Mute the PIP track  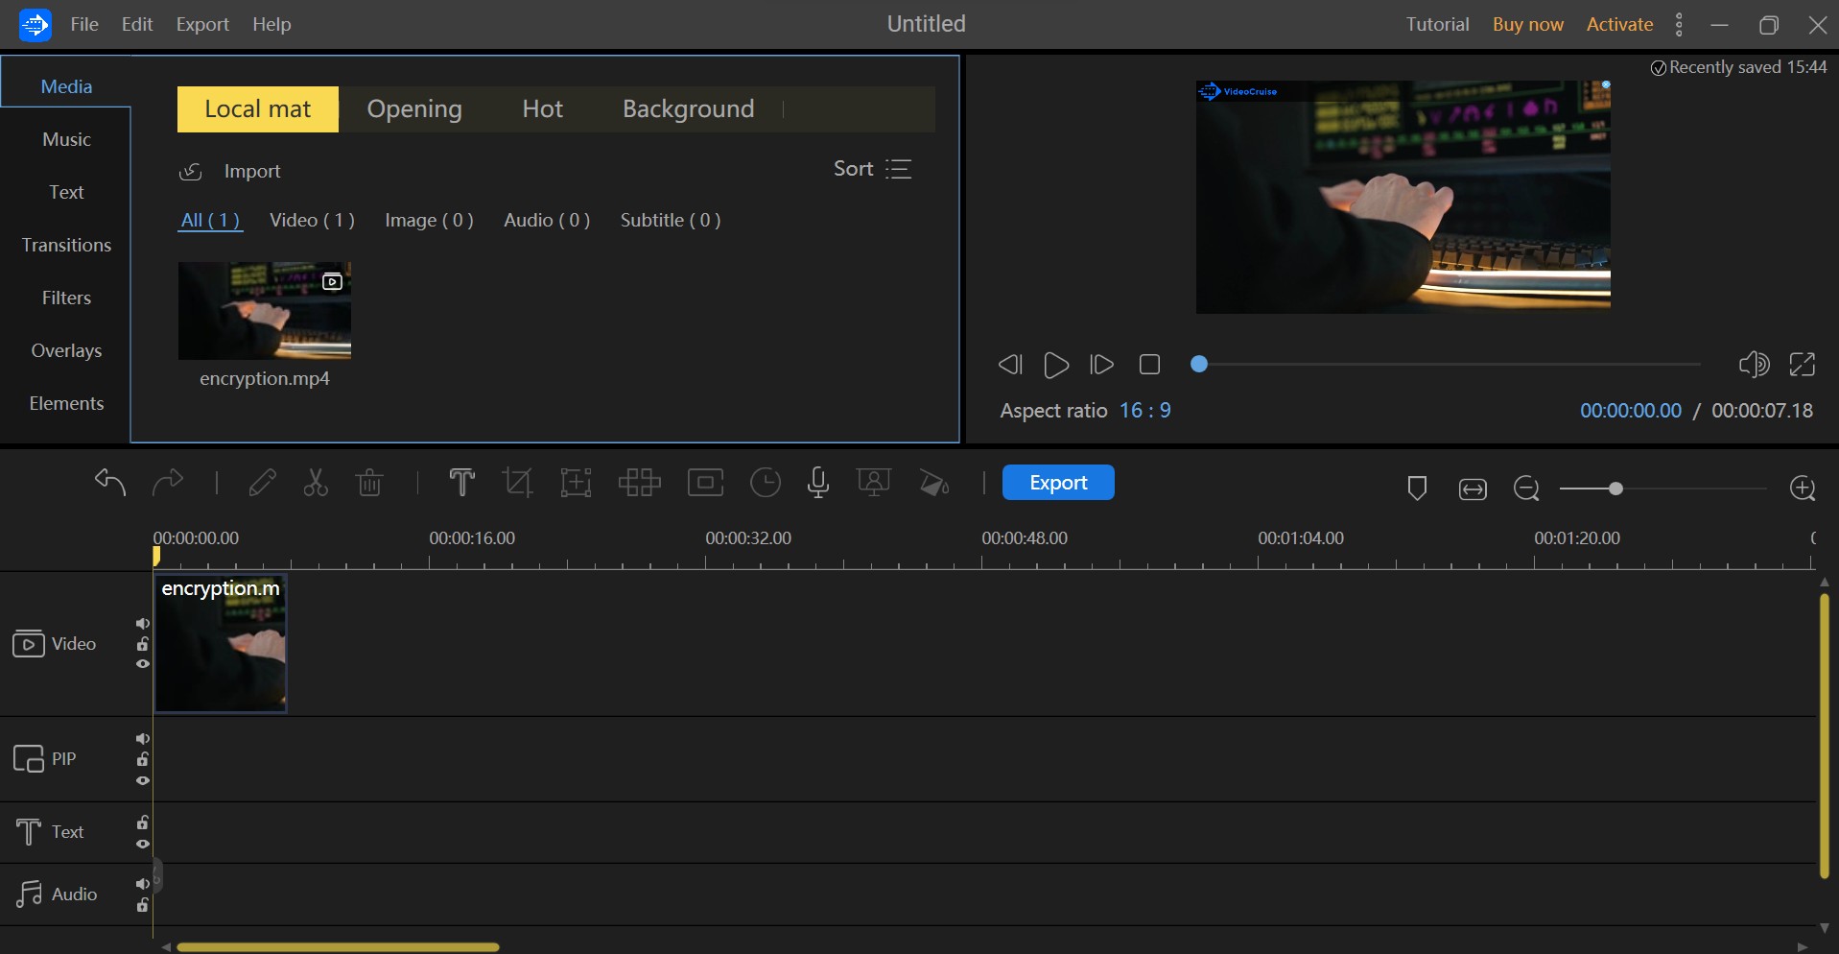click(143, 739)
